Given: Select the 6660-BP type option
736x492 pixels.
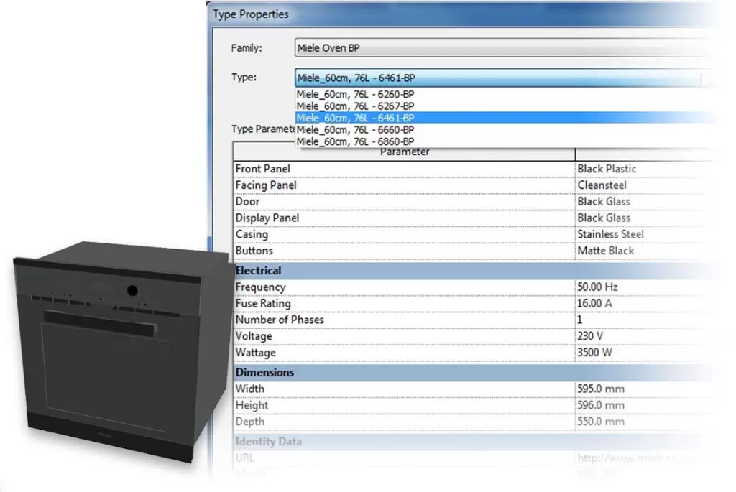Looking at the screenshot, I should pos(355,129).
